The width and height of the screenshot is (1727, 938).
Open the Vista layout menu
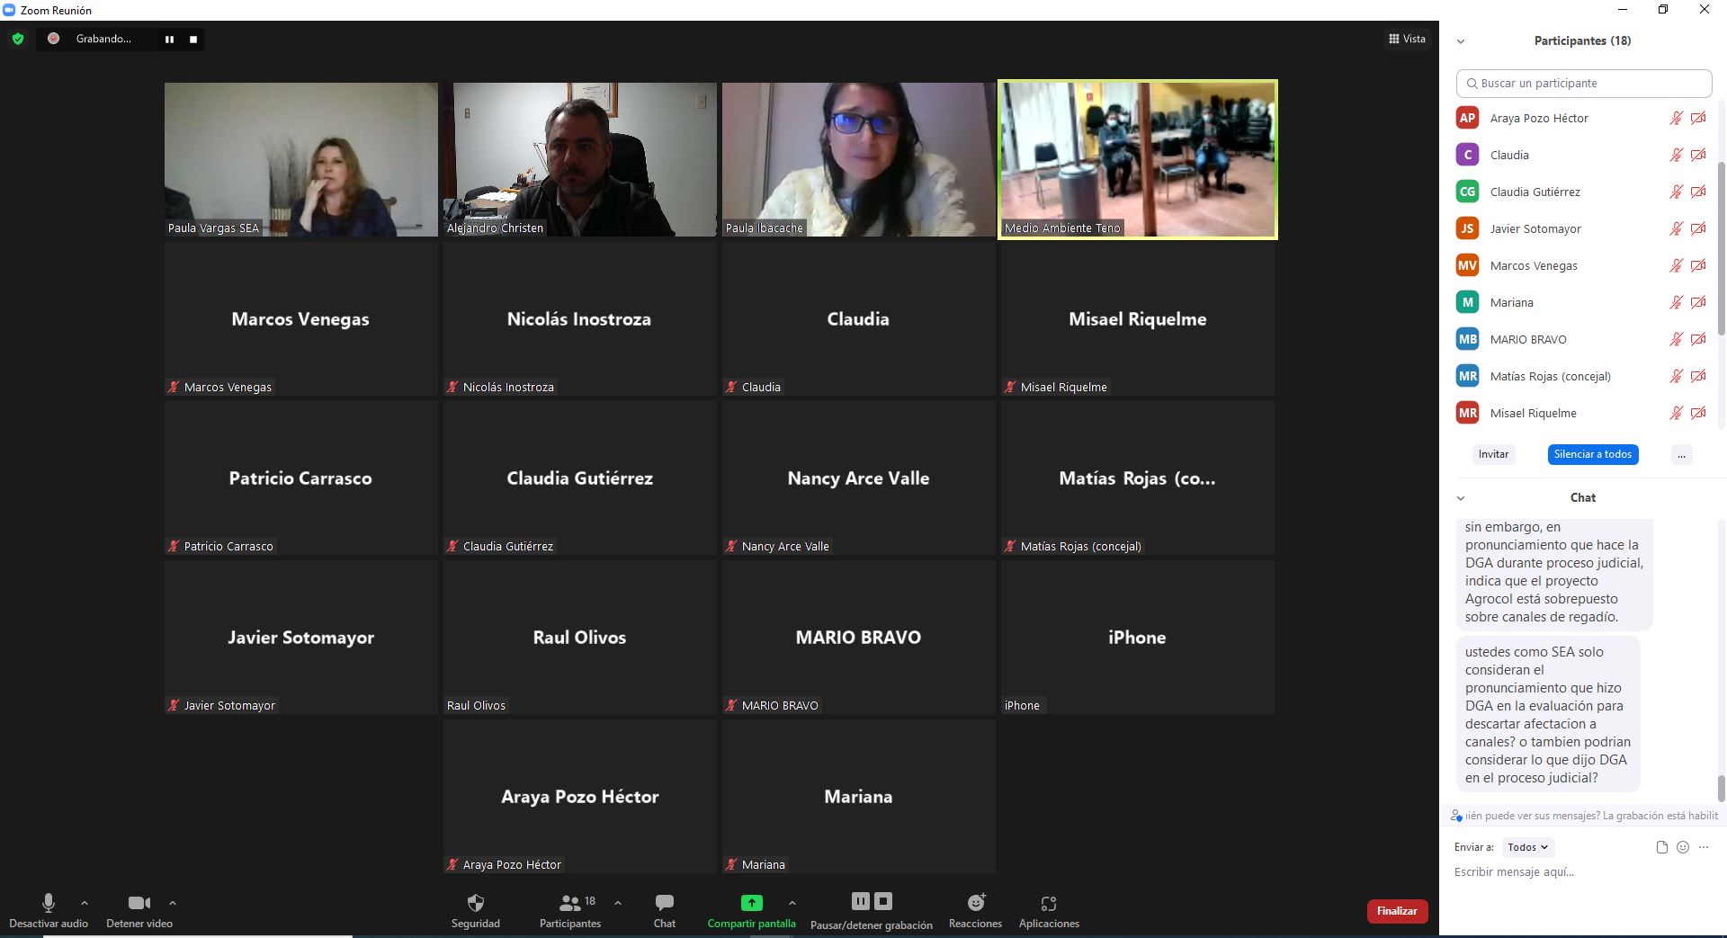point(1407,39)
